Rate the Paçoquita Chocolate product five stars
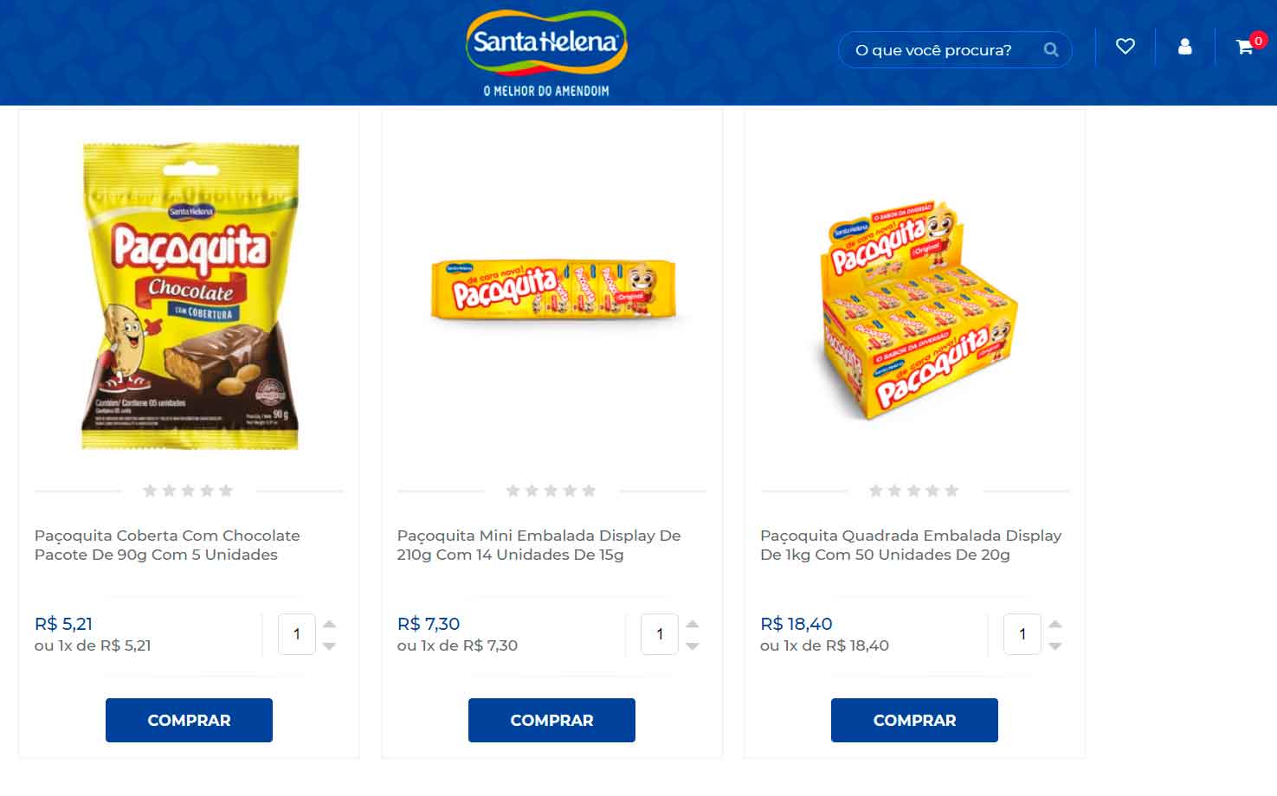The width and height of the screenshot is (1277, 796). point(226,491)
